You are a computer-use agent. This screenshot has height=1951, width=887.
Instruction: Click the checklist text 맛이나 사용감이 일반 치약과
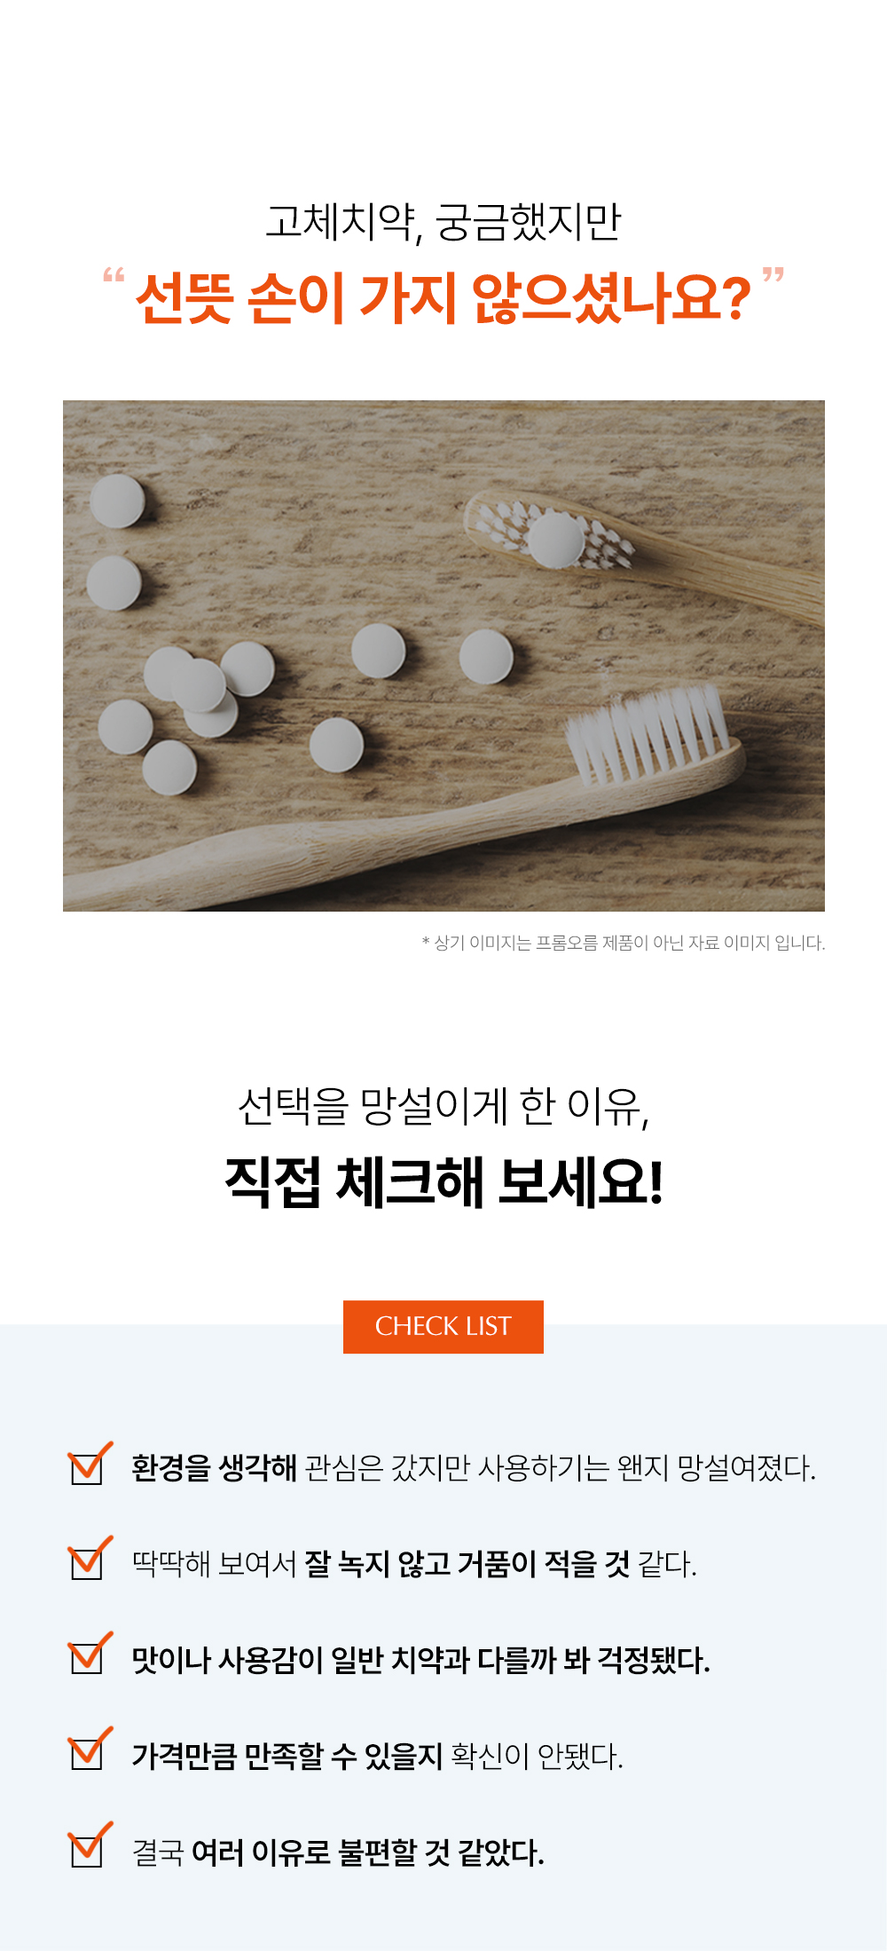[301, 1660]
